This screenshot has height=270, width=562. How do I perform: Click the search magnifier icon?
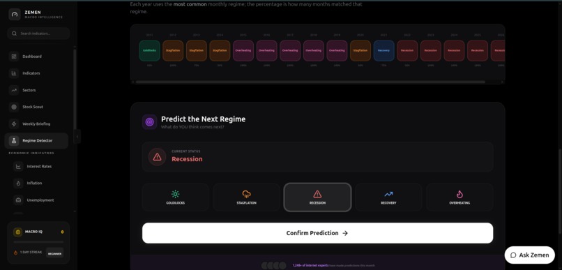(x=15, y=33)
